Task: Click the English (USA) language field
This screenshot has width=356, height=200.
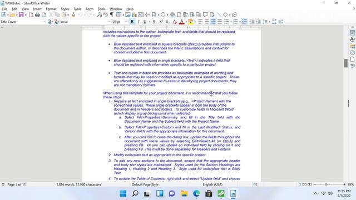Action: click(x=212, y=184)
